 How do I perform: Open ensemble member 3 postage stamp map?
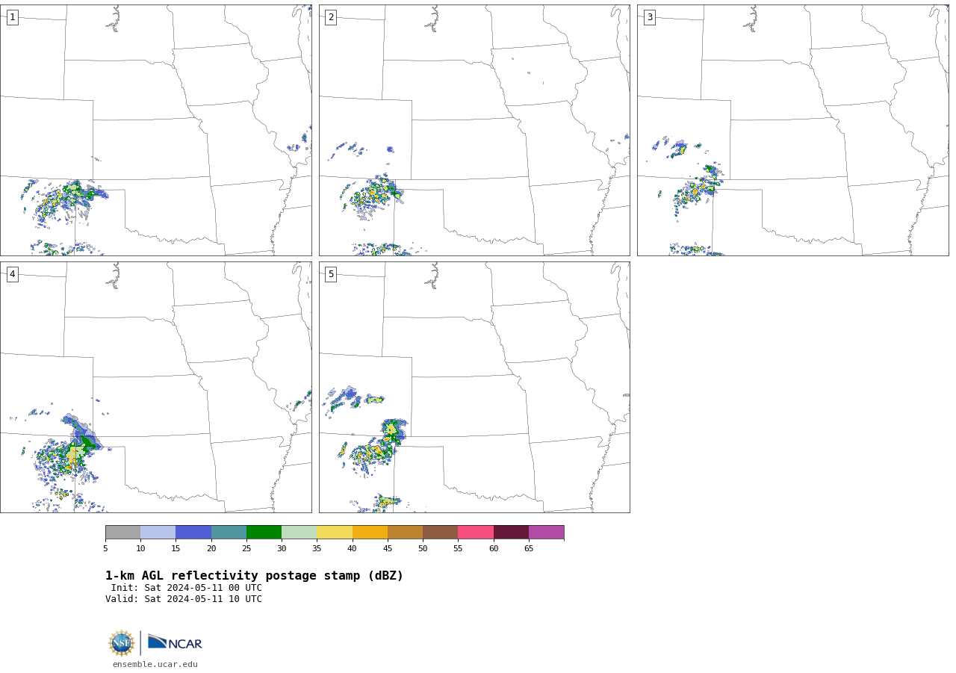click(x=792, y=130)
